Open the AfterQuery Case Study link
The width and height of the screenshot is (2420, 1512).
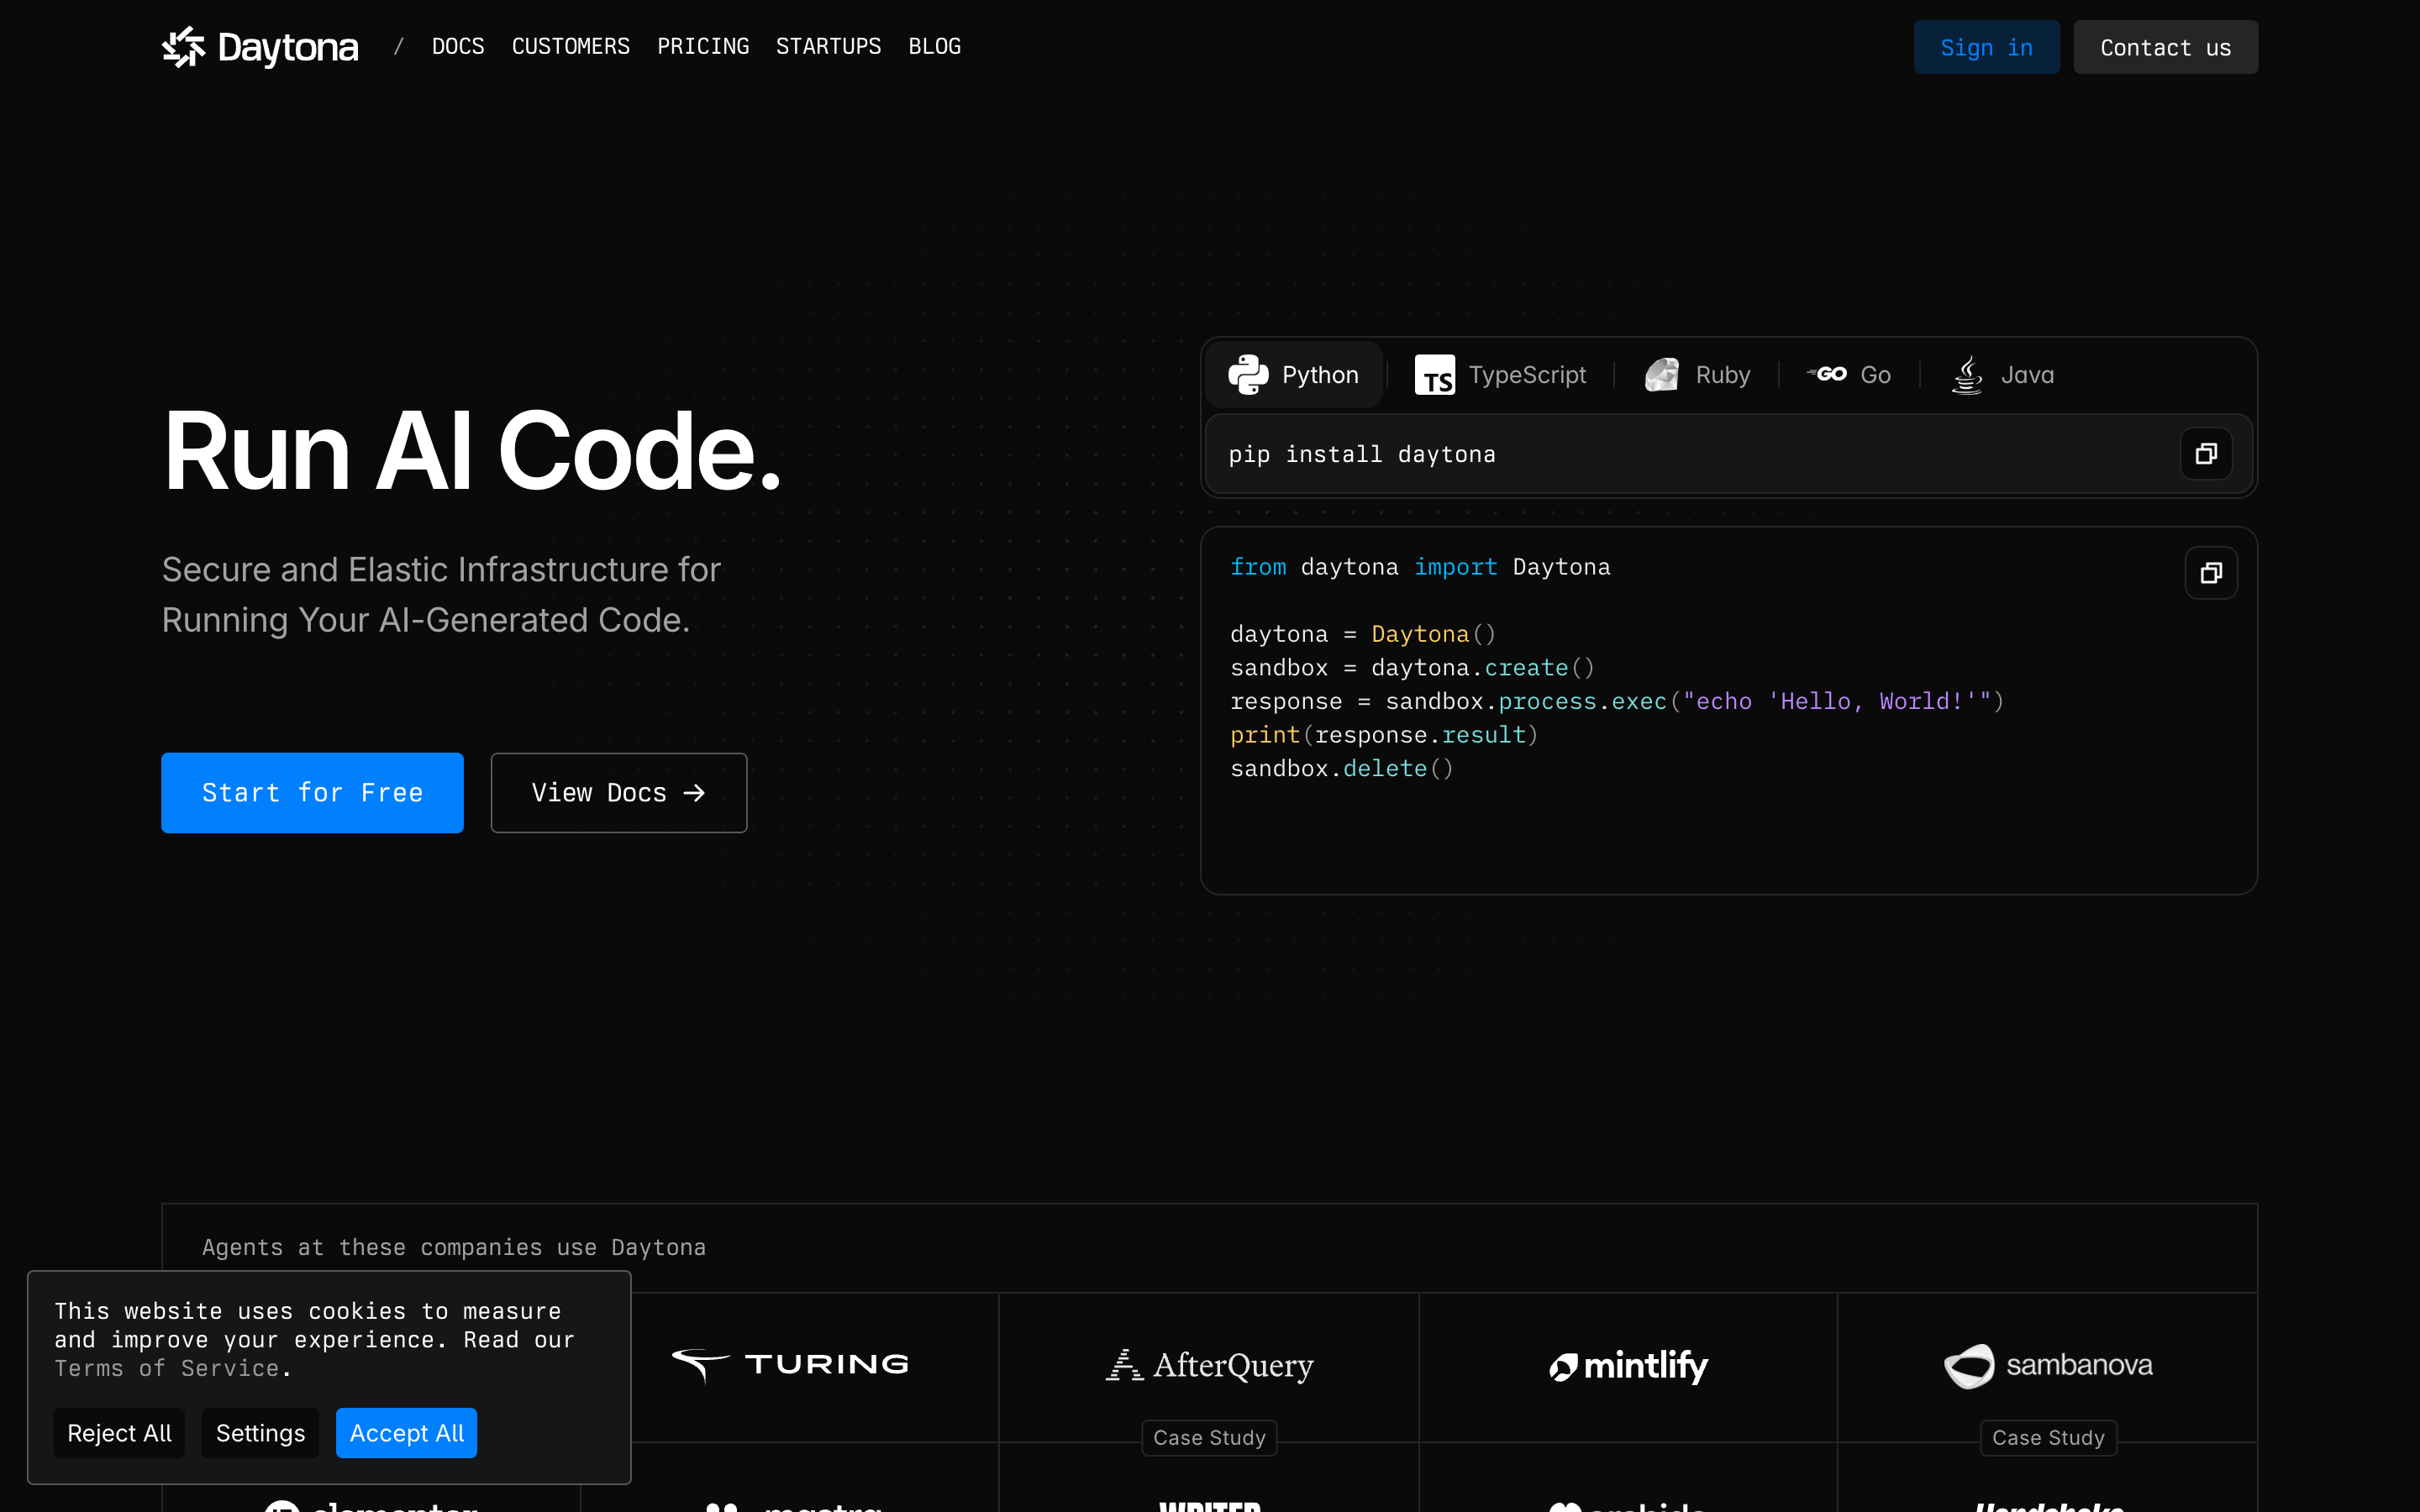1209,1438
